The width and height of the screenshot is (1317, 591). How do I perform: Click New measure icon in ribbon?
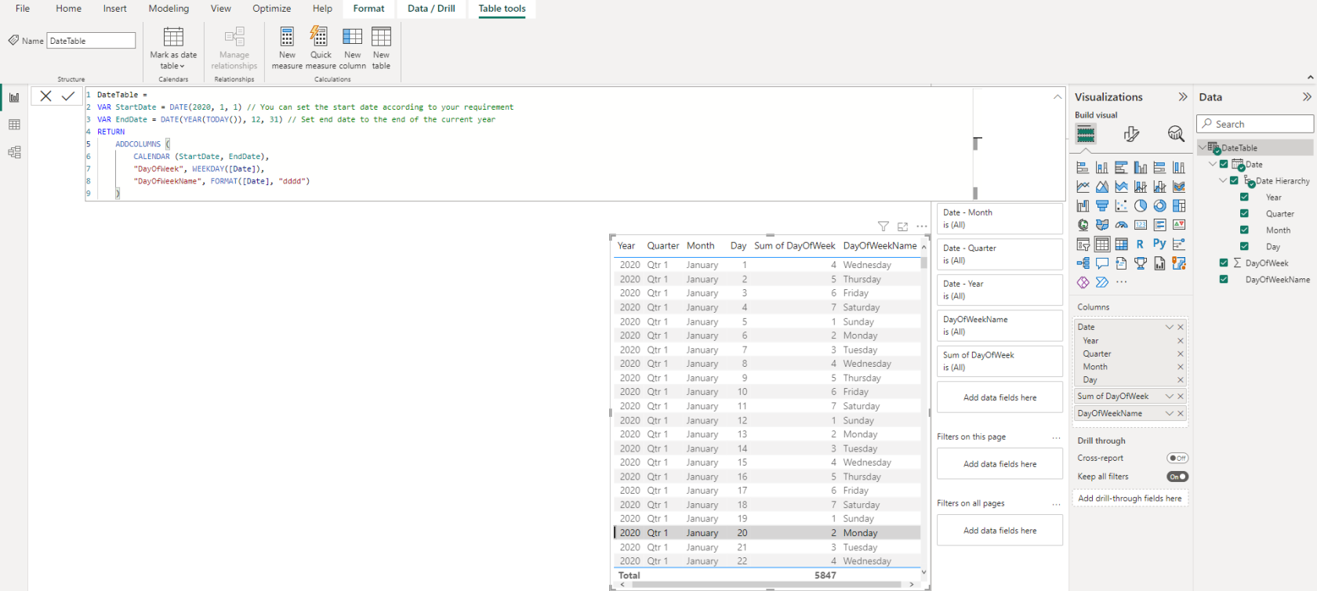(x=287, y=37)
